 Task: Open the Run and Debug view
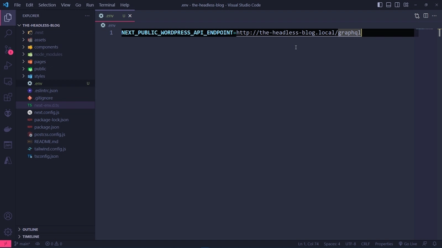(8, 66)
